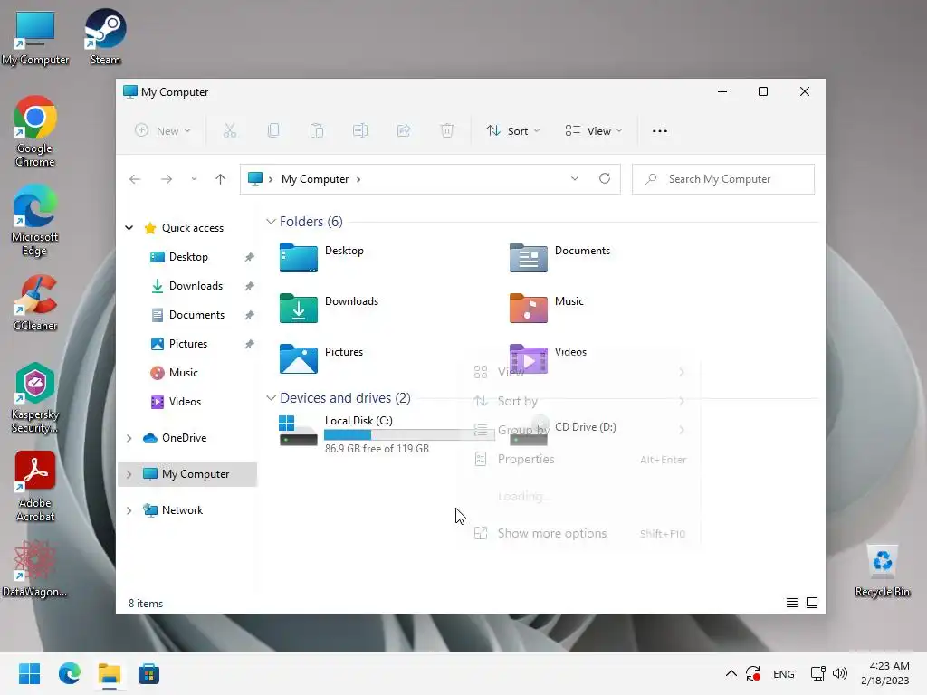Select Recycle Bin on desktop

click(x=882, y=571)
